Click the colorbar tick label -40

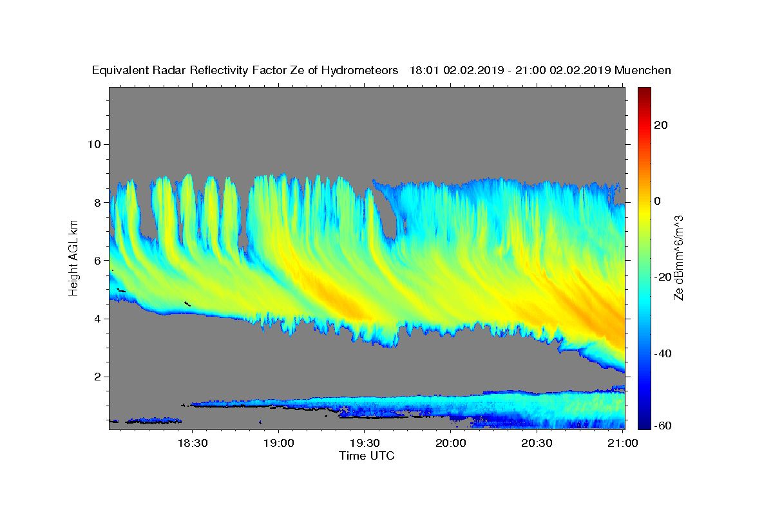click(x=663, y=353)
